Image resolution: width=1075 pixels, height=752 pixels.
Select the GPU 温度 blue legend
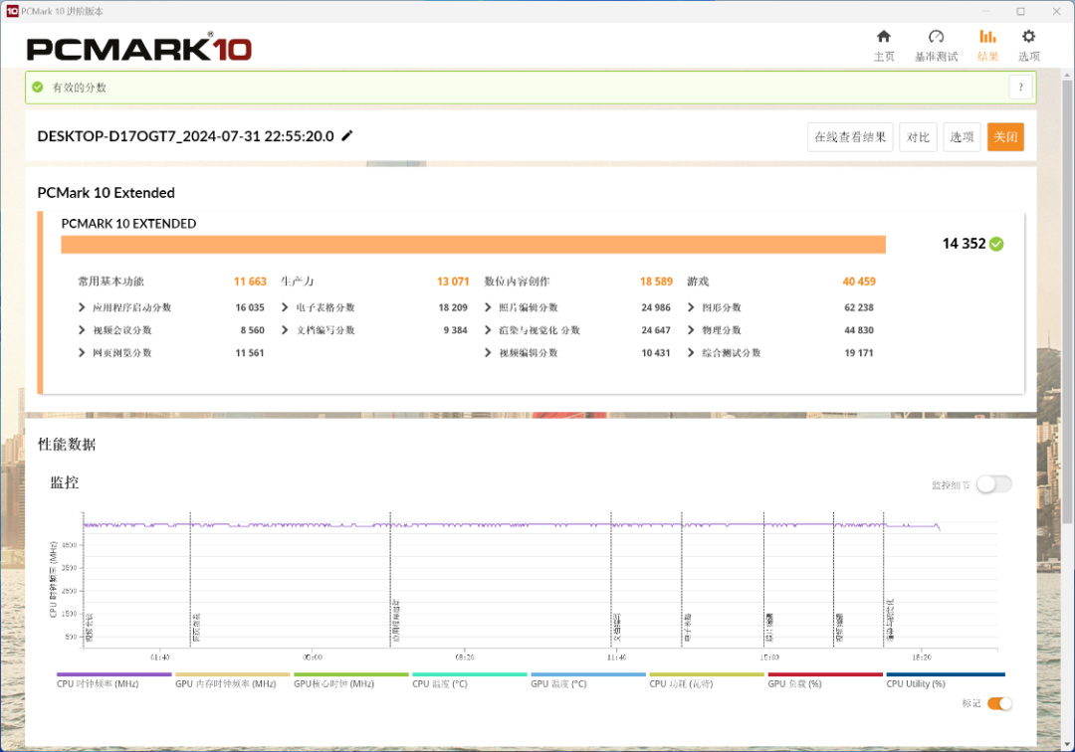point(588,680)
